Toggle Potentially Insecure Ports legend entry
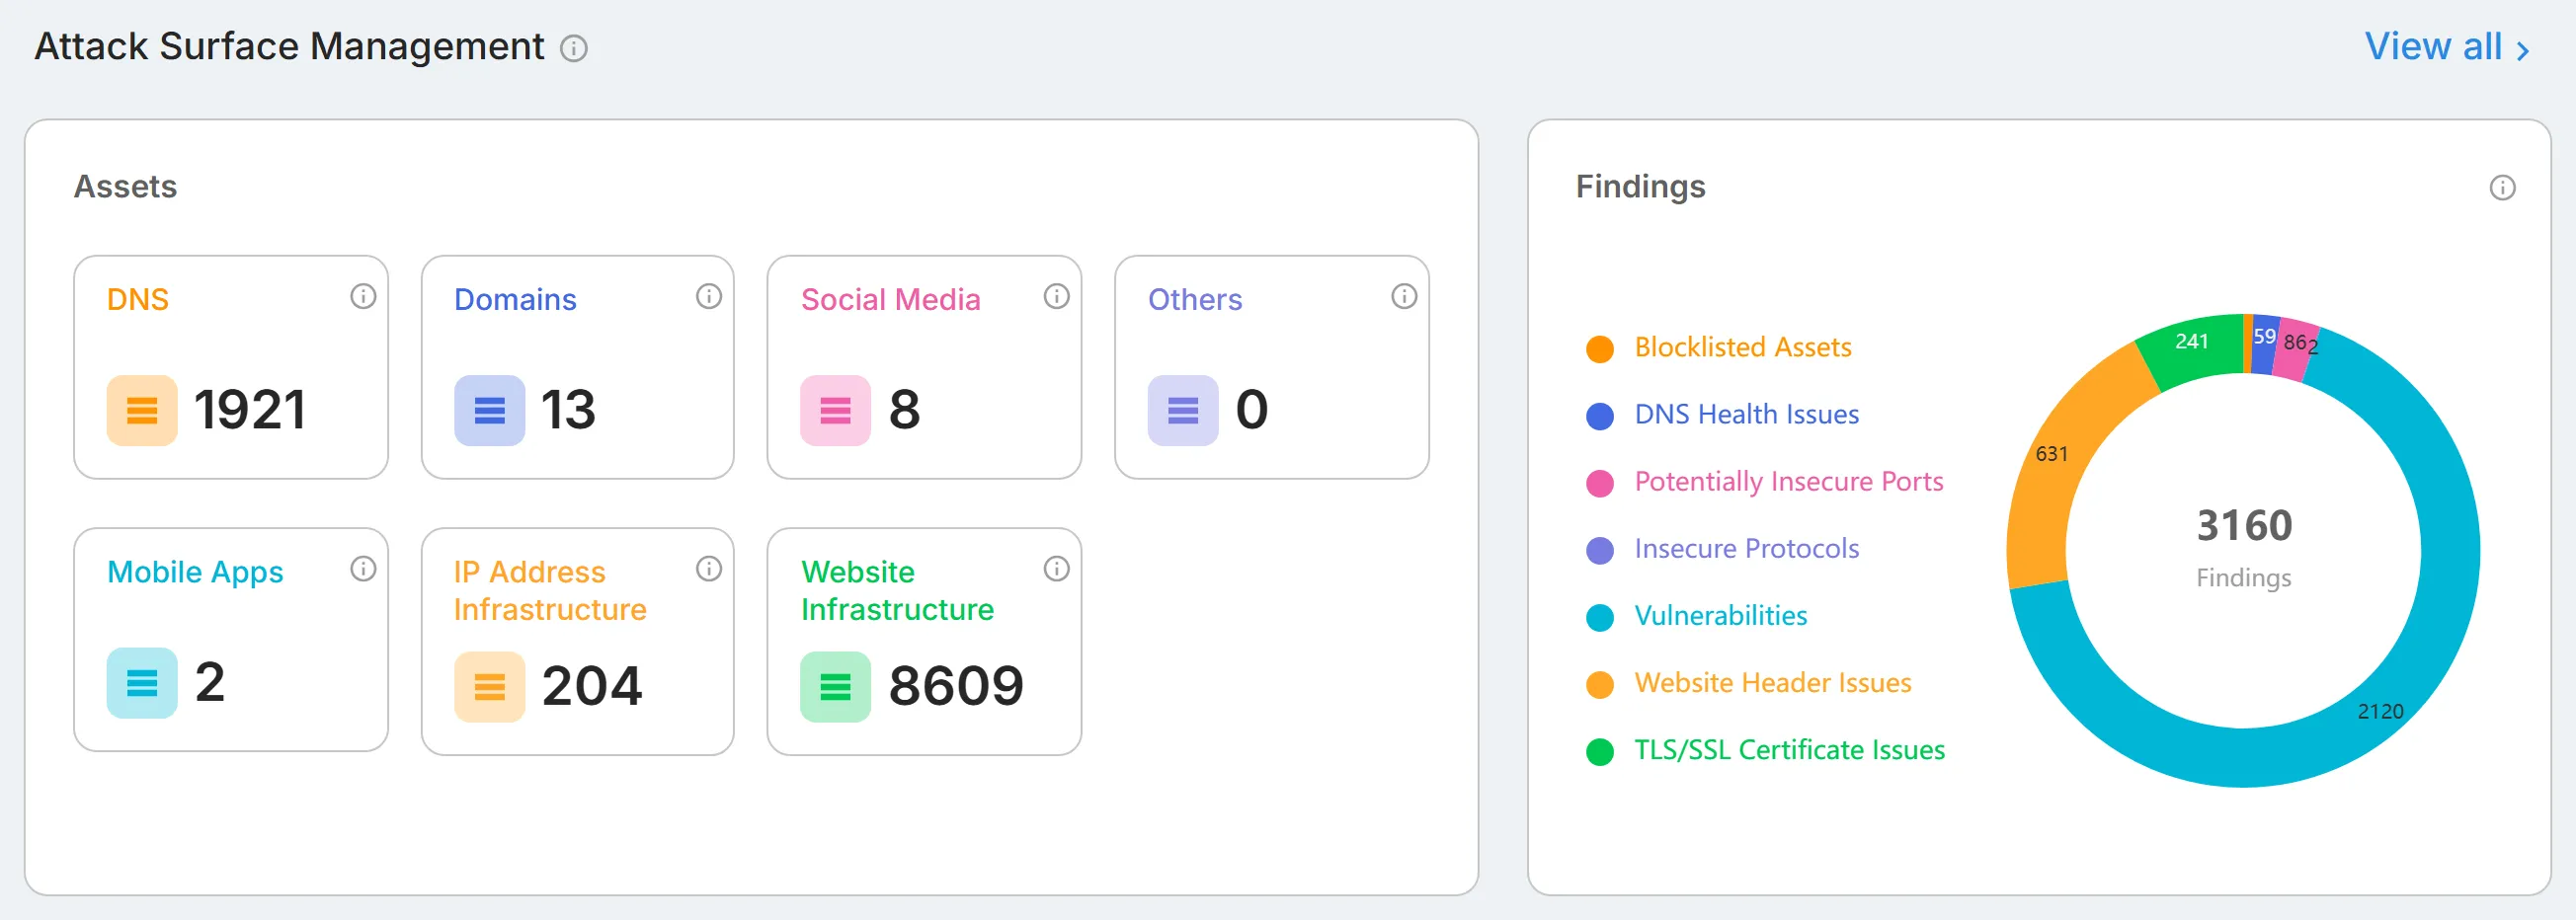Screen dimensions: 2576x920 coord(1765,483)
